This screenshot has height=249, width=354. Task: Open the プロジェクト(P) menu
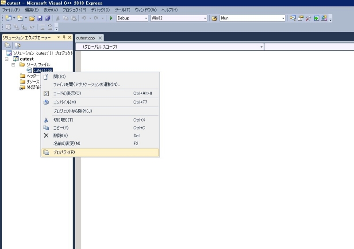[74, 10]
